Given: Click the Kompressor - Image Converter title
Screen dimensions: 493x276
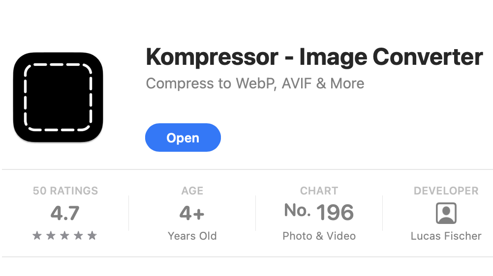Looking at the screenshot, I should click(x=314, y=57).
